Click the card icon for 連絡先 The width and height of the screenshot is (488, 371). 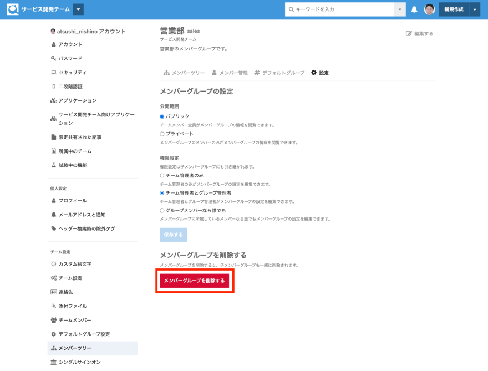pos(54,292)
